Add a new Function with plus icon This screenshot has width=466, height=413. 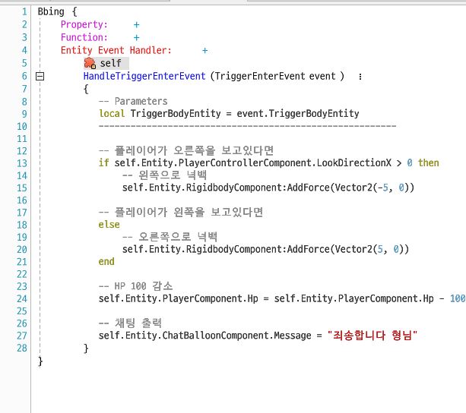136,38
